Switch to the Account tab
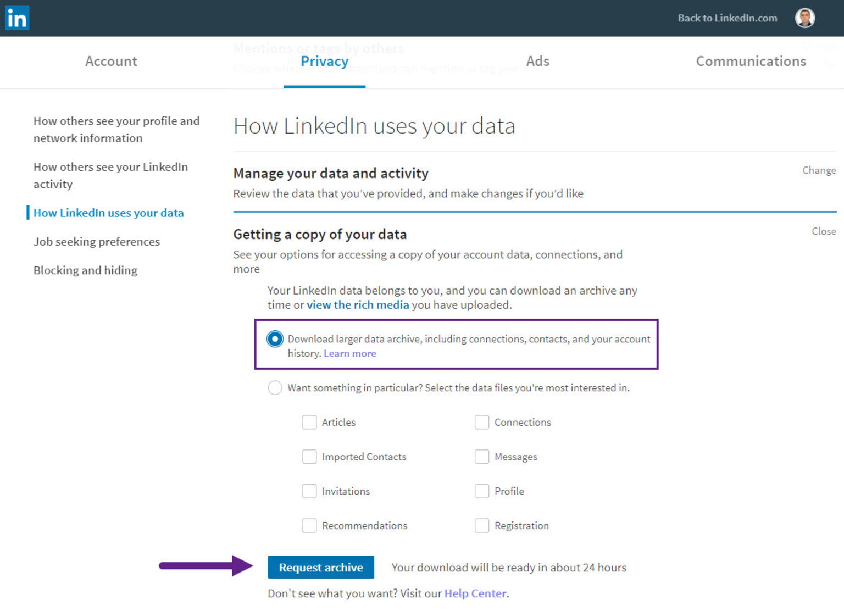Screen dimensions: 844x611 point(111,61)
